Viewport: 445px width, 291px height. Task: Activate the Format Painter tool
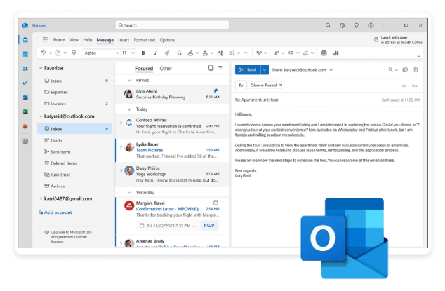[74, 53]
